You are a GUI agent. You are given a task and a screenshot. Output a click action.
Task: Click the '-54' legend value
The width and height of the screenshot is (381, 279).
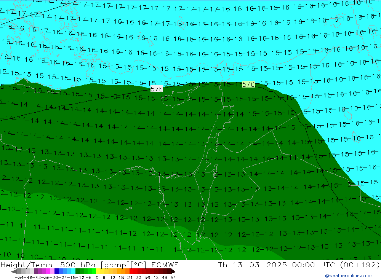pyautogui.click(x=19, y=277)
